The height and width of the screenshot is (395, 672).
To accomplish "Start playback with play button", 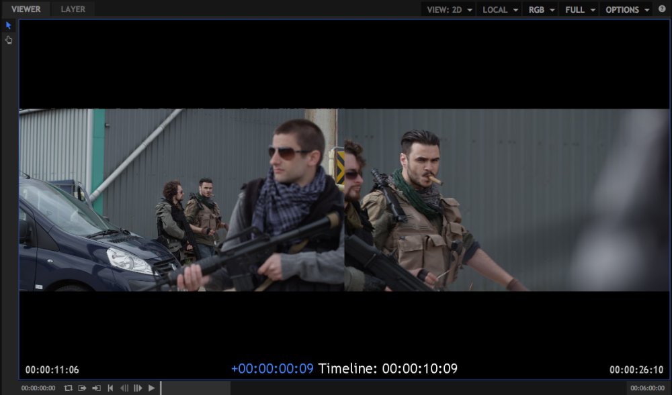I will [151, 388].
